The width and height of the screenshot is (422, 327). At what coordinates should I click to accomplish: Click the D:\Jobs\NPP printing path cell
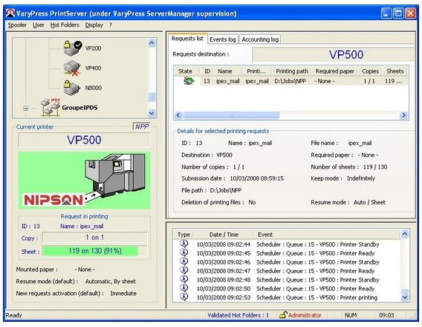point(290,81)
